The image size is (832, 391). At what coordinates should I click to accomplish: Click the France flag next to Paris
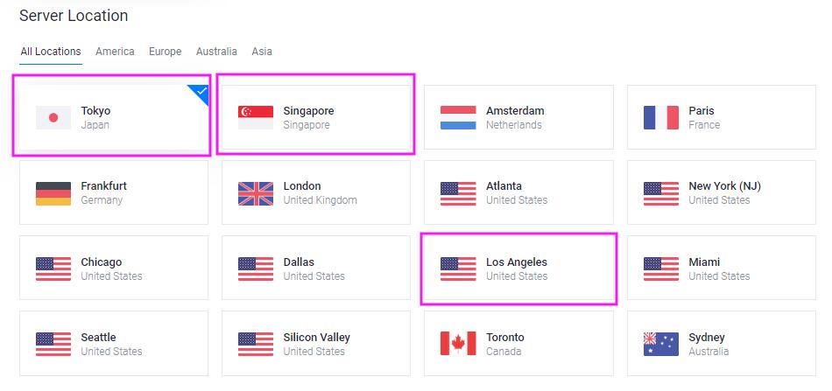pos(661,117)
